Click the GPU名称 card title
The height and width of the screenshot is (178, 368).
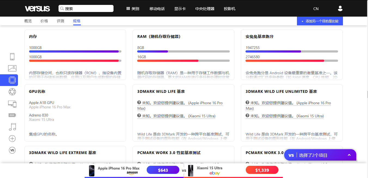click(x=37, y=91)
